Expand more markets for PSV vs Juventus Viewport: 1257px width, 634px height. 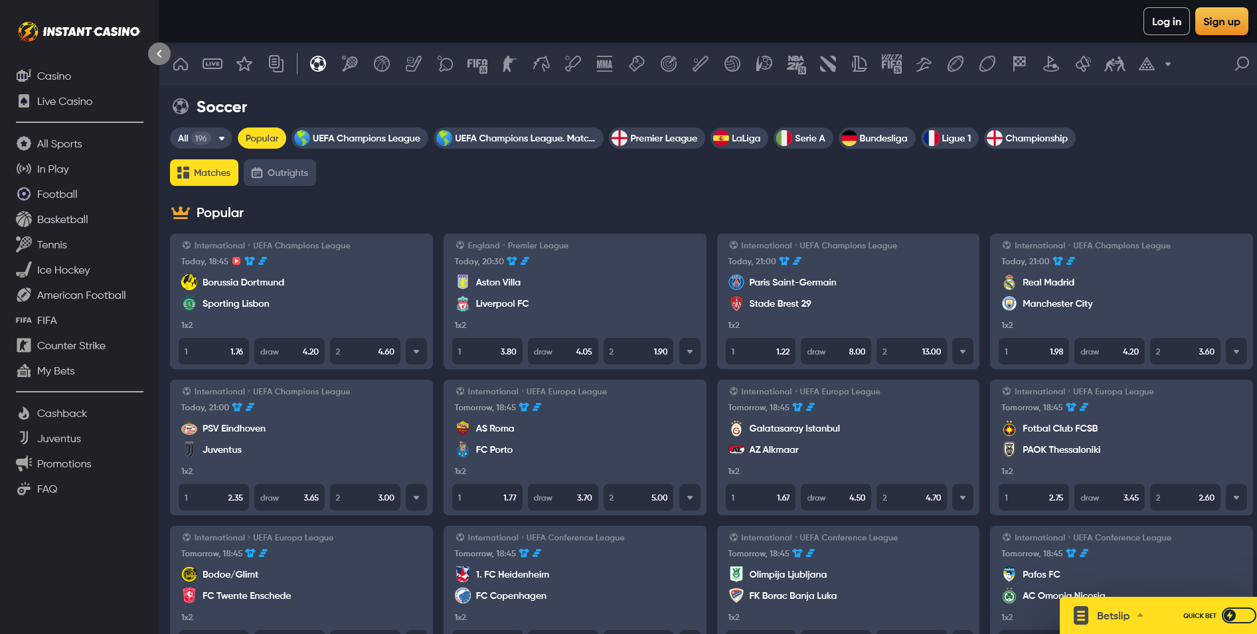416,498
